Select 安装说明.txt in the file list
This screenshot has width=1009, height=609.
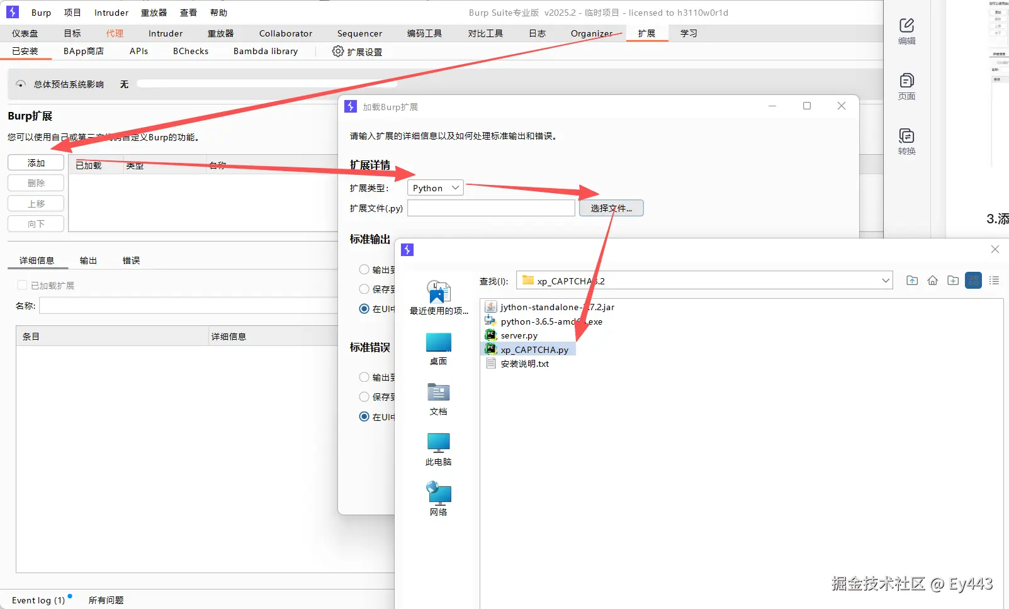(524, 364)
